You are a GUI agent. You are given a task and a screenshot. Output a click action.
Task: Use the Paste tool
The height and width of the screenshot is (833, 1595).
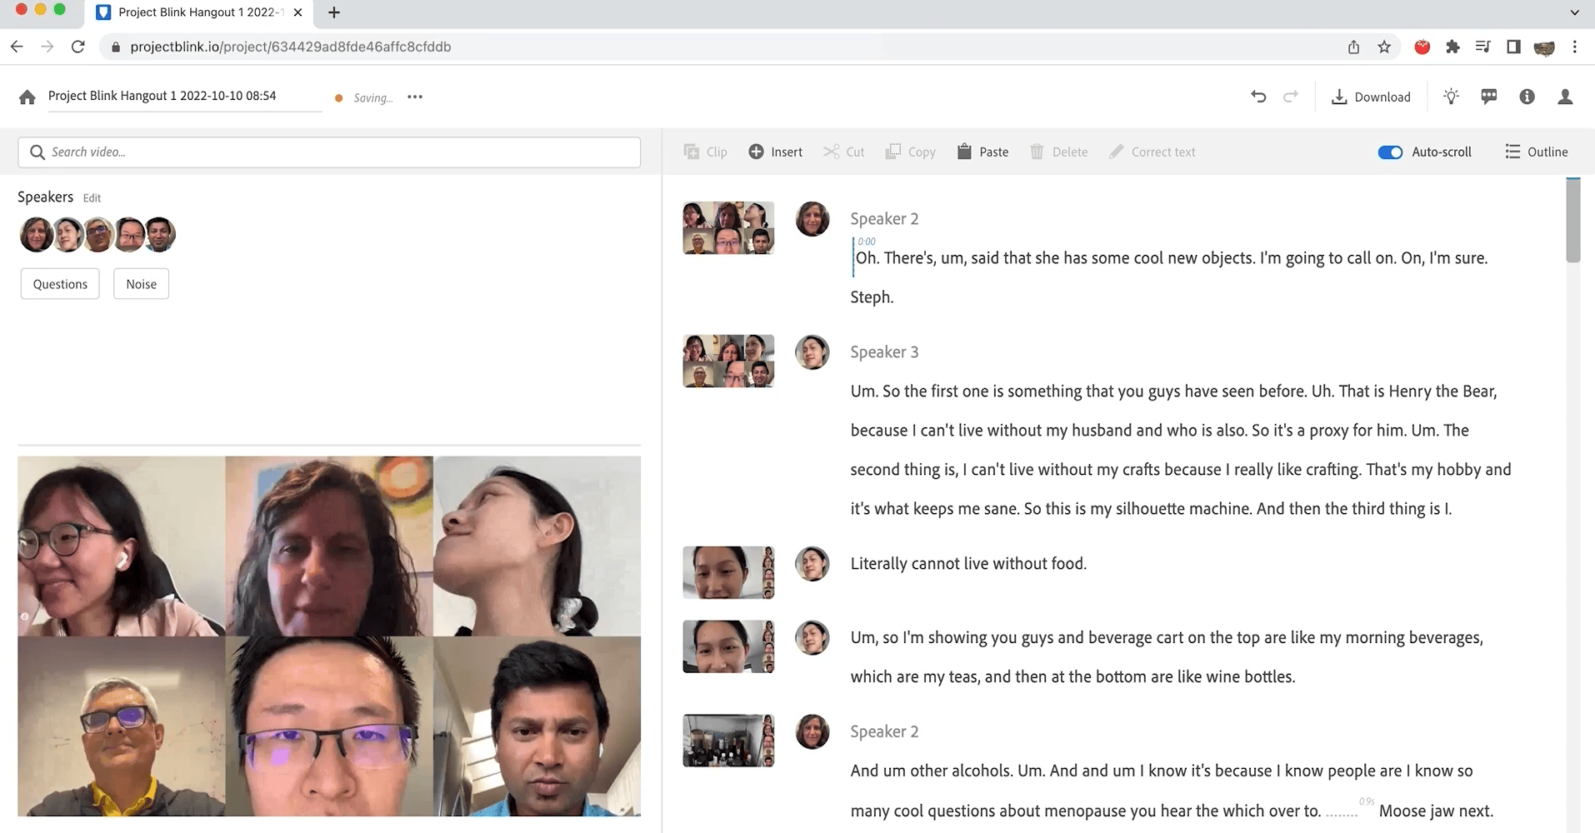[982, 152]
